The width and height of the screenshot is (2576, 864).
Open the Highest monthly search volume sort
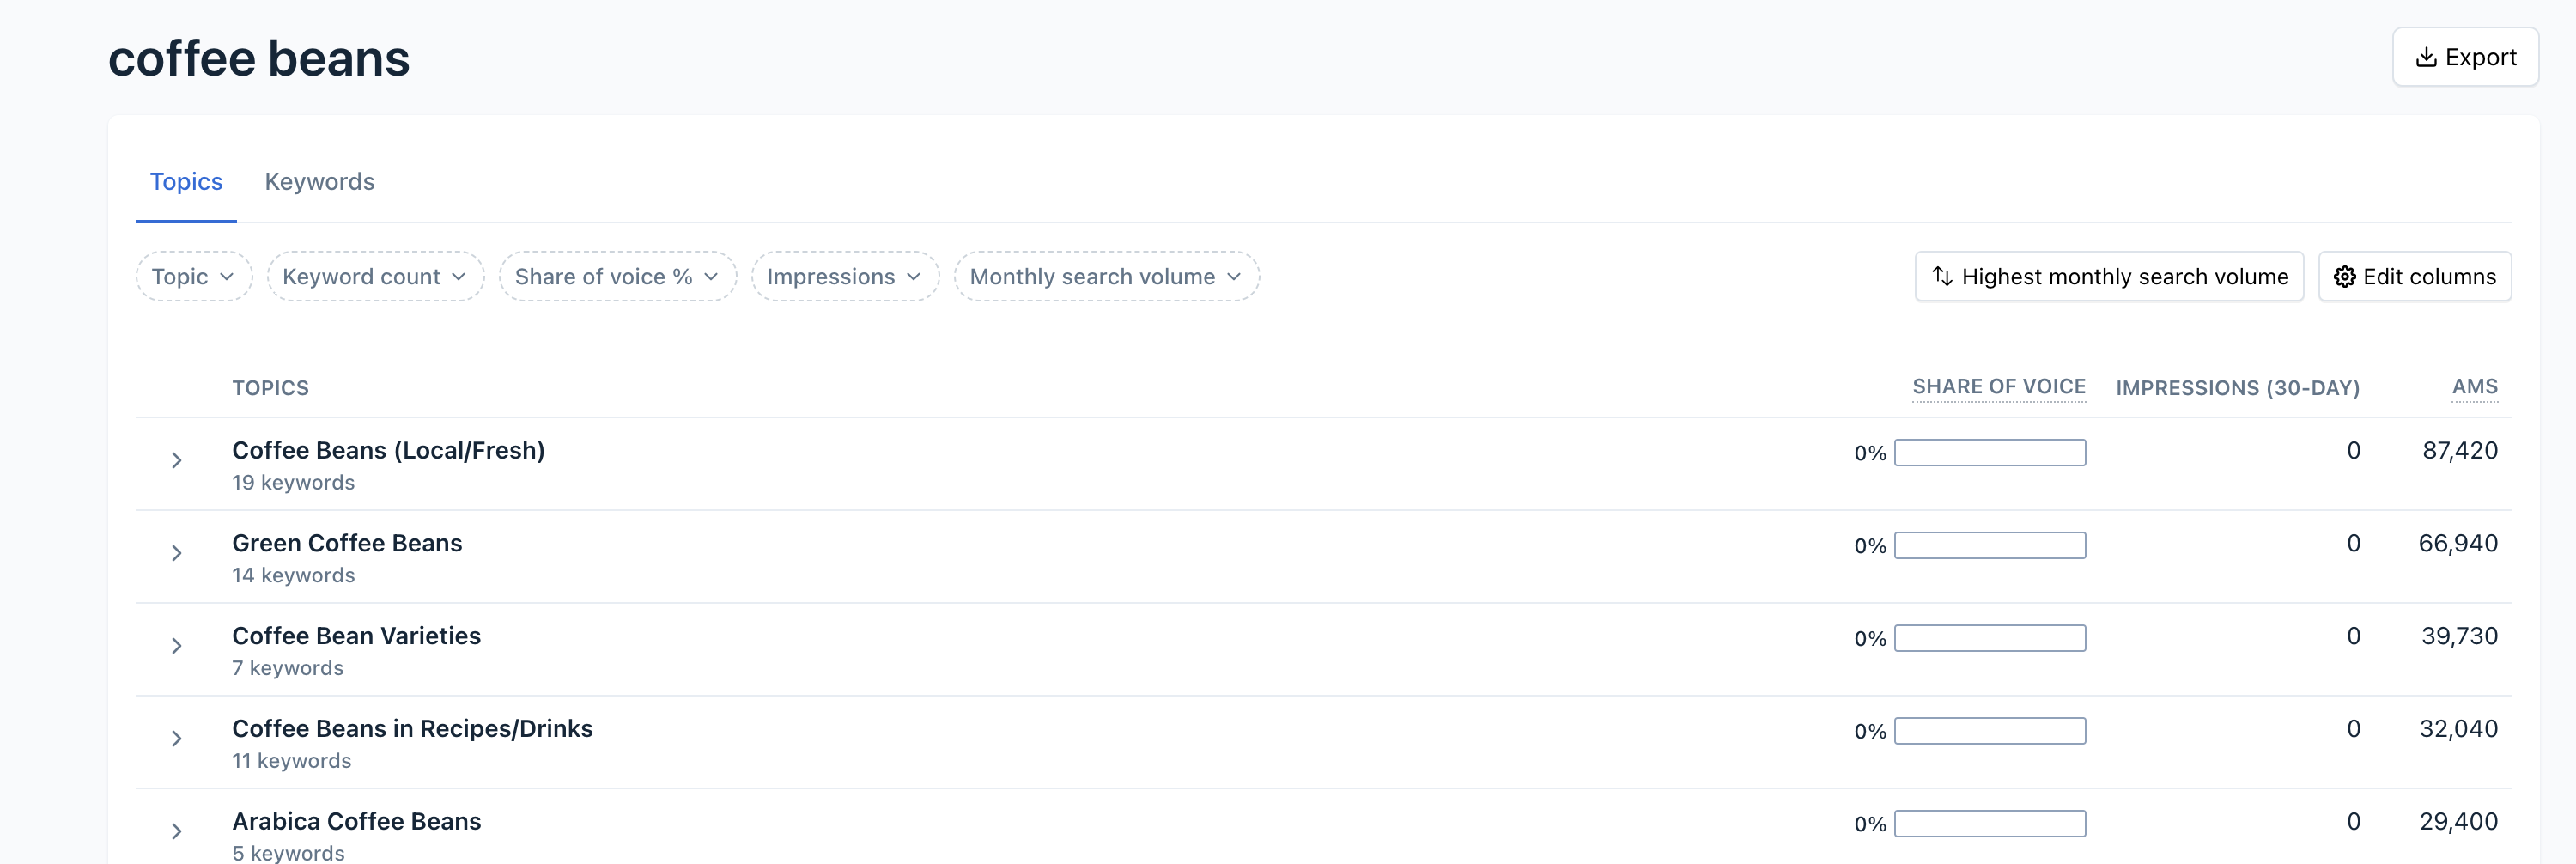pyautogui.click(x=2109, y=277)
